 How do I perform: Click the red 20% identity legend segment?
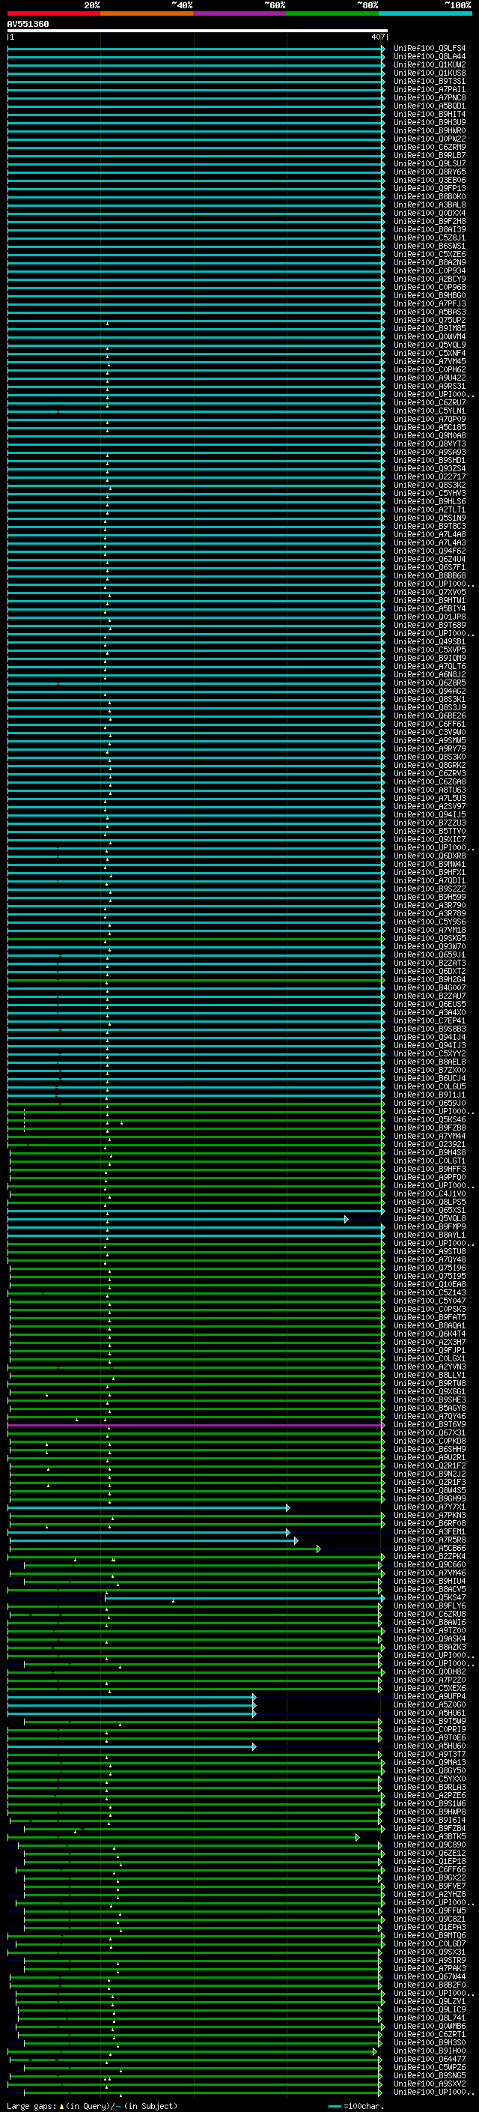click(54, 13)
